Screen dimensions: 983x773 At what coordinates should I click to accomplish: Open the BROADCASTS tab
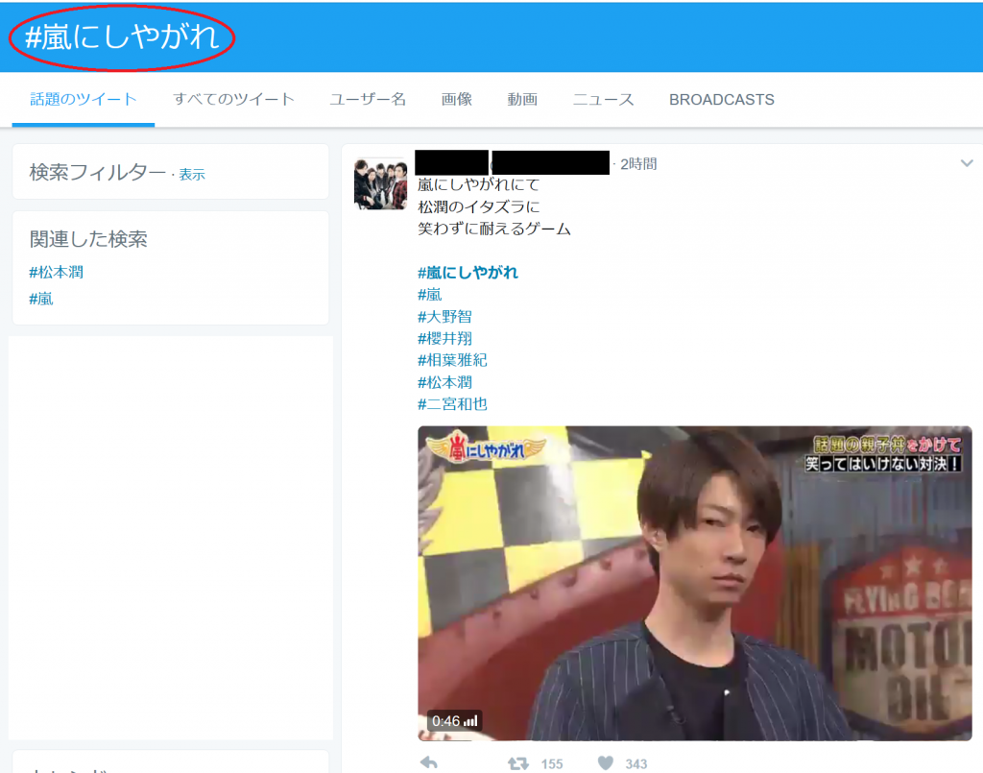pyautogui.click(x=722, y=100)
